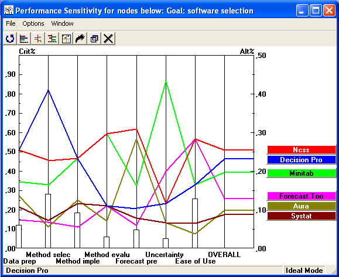Click the Forecast pre criterion weight bar
Image resolution: width=339 pixels, height=277 pixels.
(x=136, y=239)
